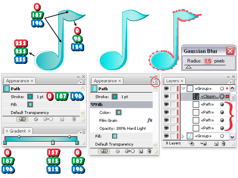Click the Radius input field showing 1.5
Image resolution: width=238 pixels, height=178 pixels.
pos(207,61)
